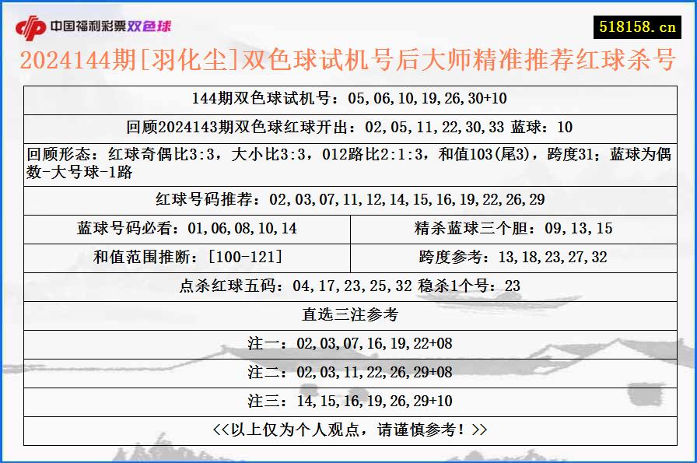
Task: Select 注一 direct pick row
Action: (x=348, y=342)
